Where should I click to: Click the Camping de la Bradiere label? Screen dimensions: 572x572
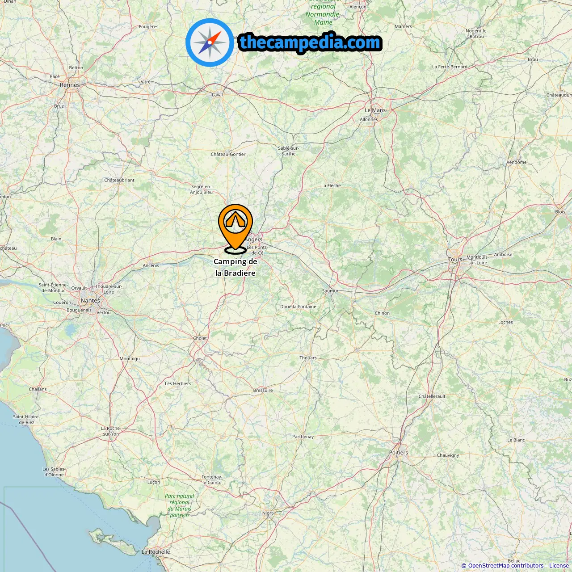(236, 267)
